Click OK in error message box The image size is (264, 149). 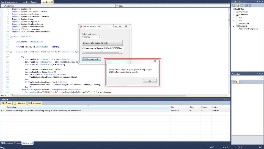(150, 81)
